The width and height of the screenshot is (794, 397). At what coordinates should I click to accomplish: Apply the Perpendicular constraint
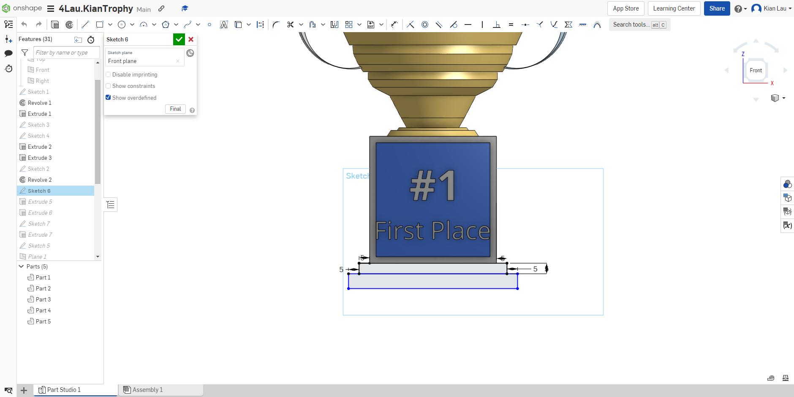point(497,25)
